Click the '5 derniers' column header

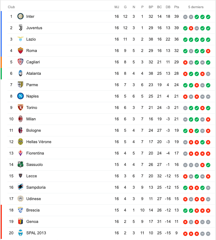(196, 7)
